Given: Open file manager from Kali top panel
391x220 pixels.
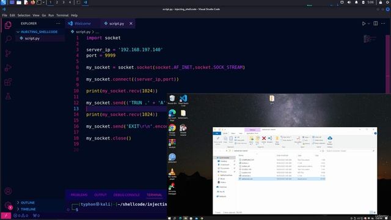Looking at the screenshot, I should [19, 2].
